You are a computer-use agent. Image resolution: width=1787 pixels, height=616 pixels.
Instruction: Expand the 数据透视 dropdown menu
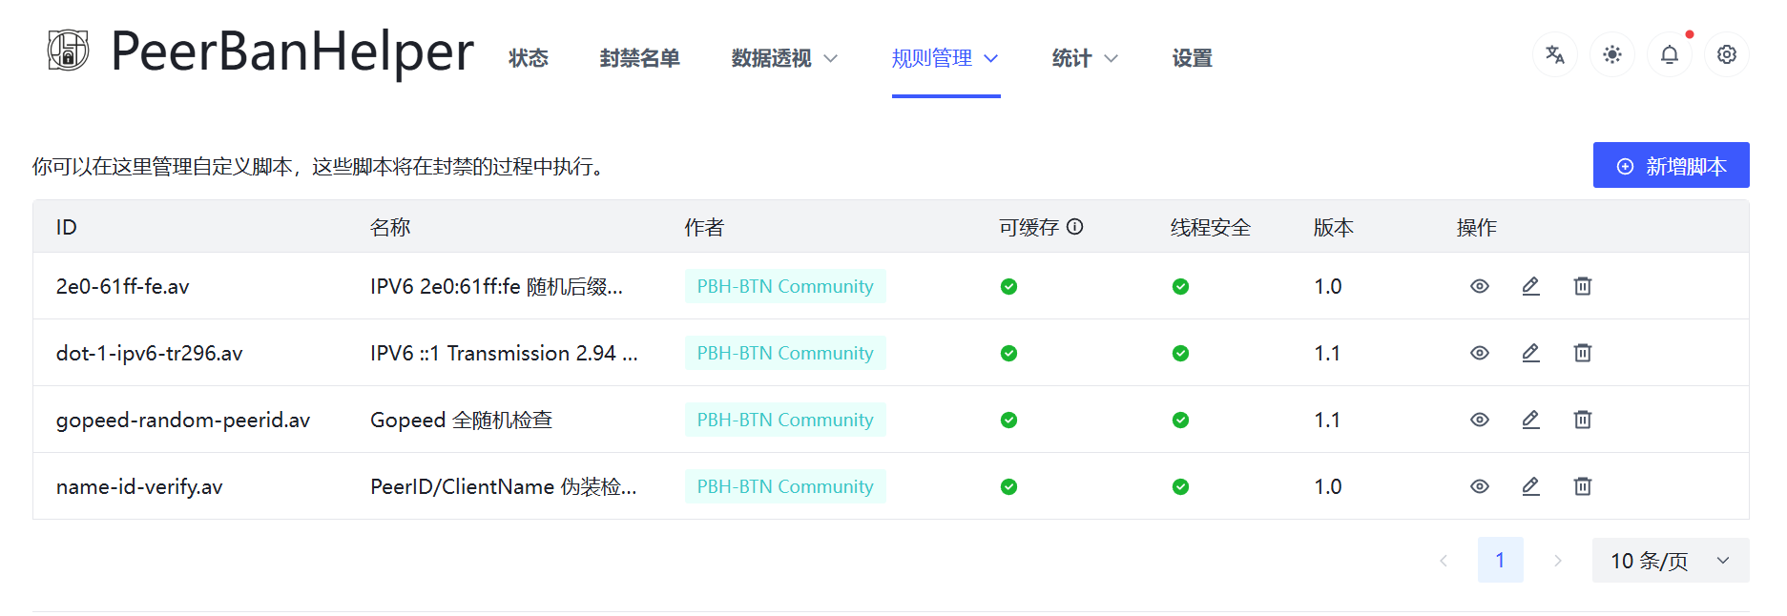(x=784, y=59)
